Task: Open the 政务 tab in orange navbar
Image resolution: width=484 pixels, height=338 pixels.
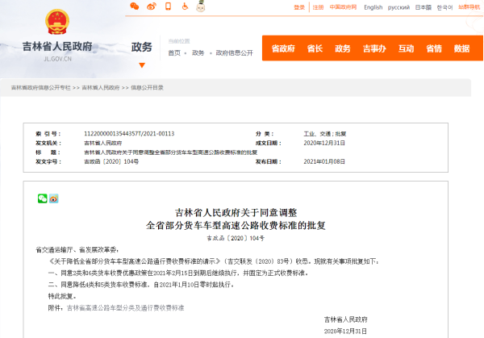Action: point(343,48)
